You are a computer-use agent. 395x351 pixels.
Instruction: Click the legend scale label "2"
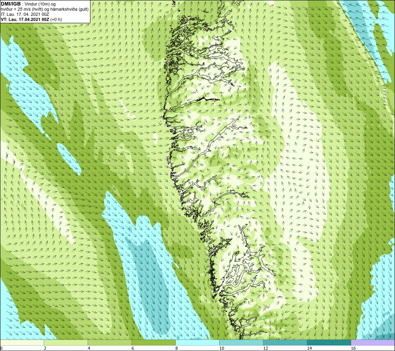click(45, 349)
